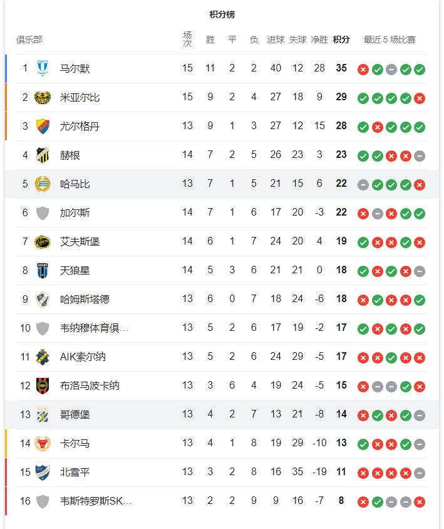Click the 天狼星 crest icon
The image size is (444, 529).
(x=43, y=271)
